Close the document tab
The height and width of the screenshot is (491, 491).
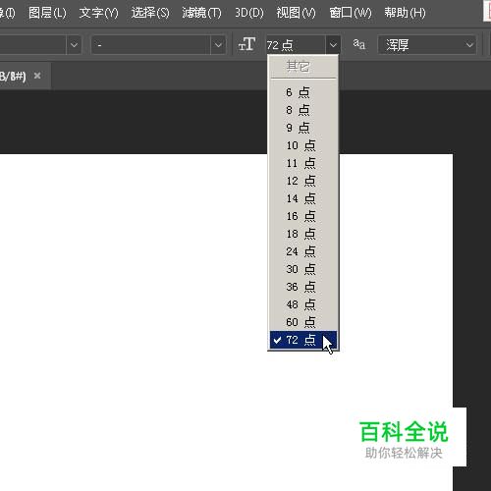pyautogui.click(x=37, y=76)
